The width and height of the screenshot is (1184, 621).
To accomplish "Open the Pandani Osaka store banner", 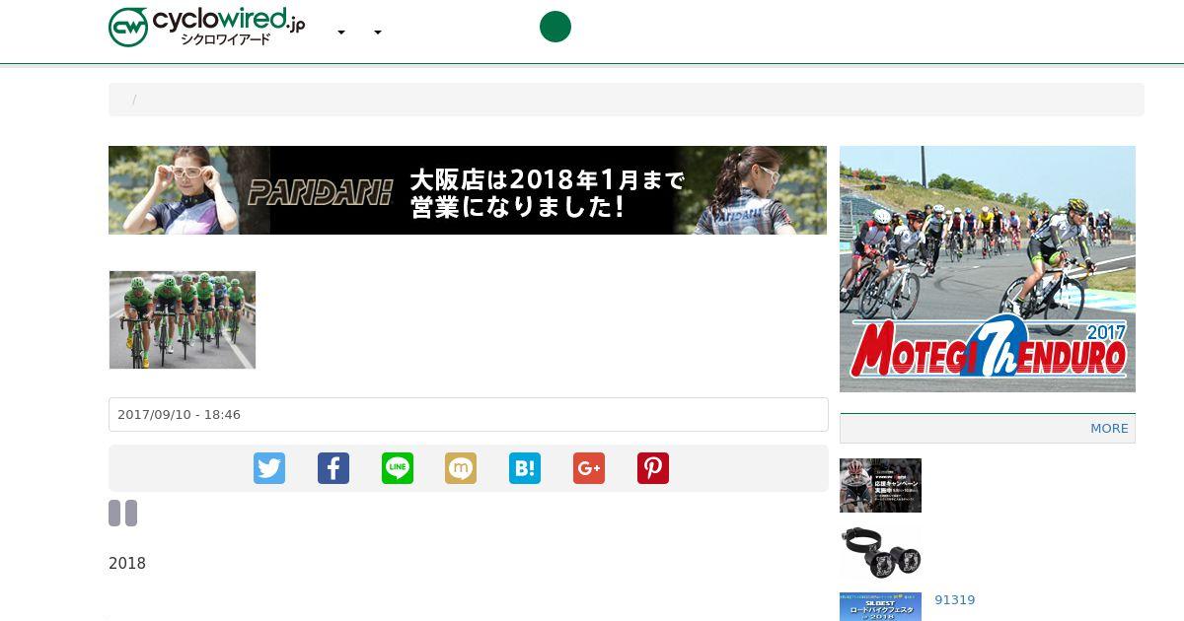I will 468,190.
